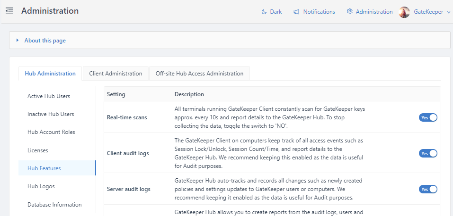Click the Administration gear icon

350,12
